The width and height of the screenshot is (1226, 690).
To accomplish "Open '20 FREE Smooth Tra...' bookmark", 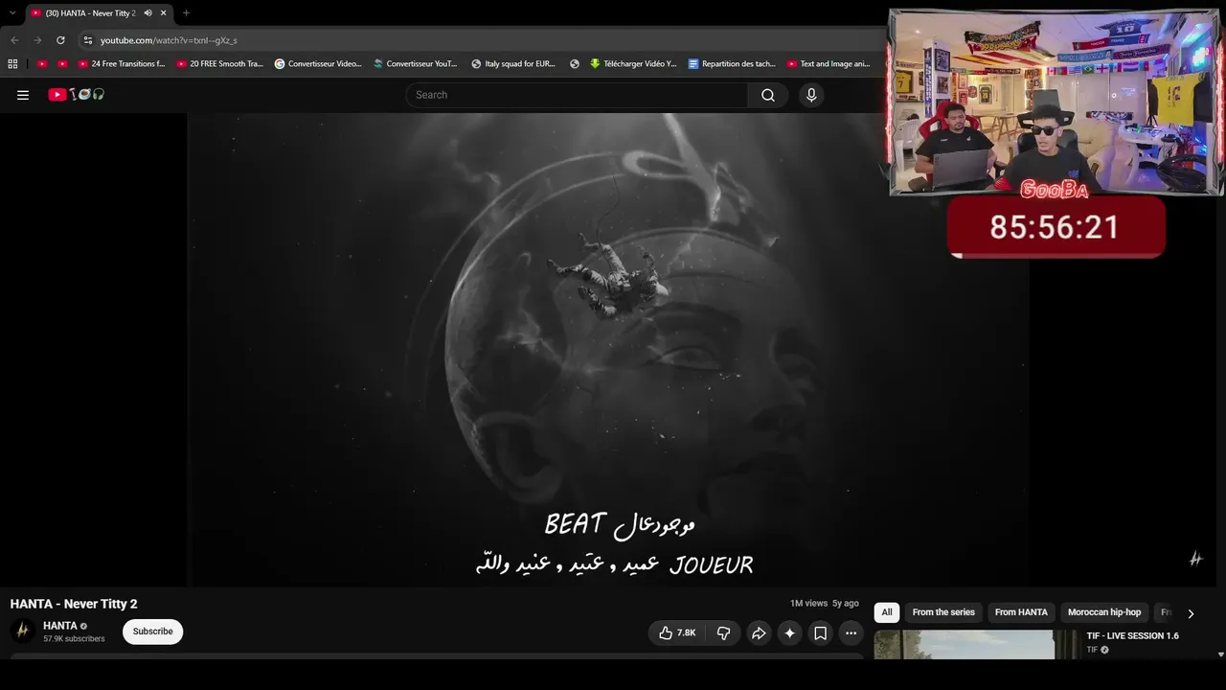I will tap(219, 64).
